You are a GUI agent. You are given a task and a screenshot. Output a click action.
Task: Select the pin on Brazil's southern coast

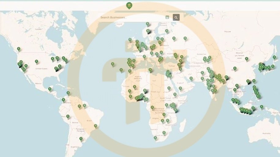click(x=95, y=126)
